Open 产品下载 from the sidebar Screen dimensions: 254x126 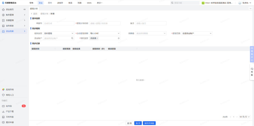tap(10, 112)
